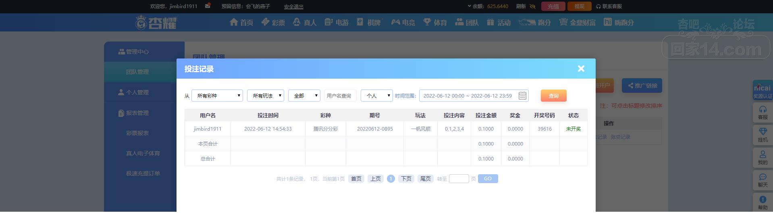The image size is (773, 221).
Task: Click the 安全退出 logout link
Action: 294,7
